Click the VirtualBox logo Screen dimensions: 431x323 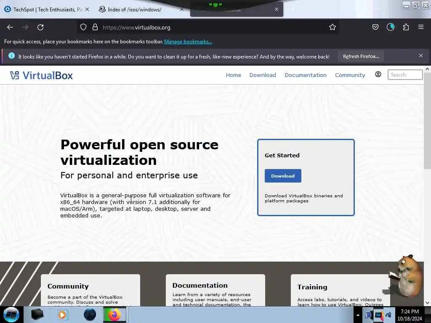(x=42, y=75)
